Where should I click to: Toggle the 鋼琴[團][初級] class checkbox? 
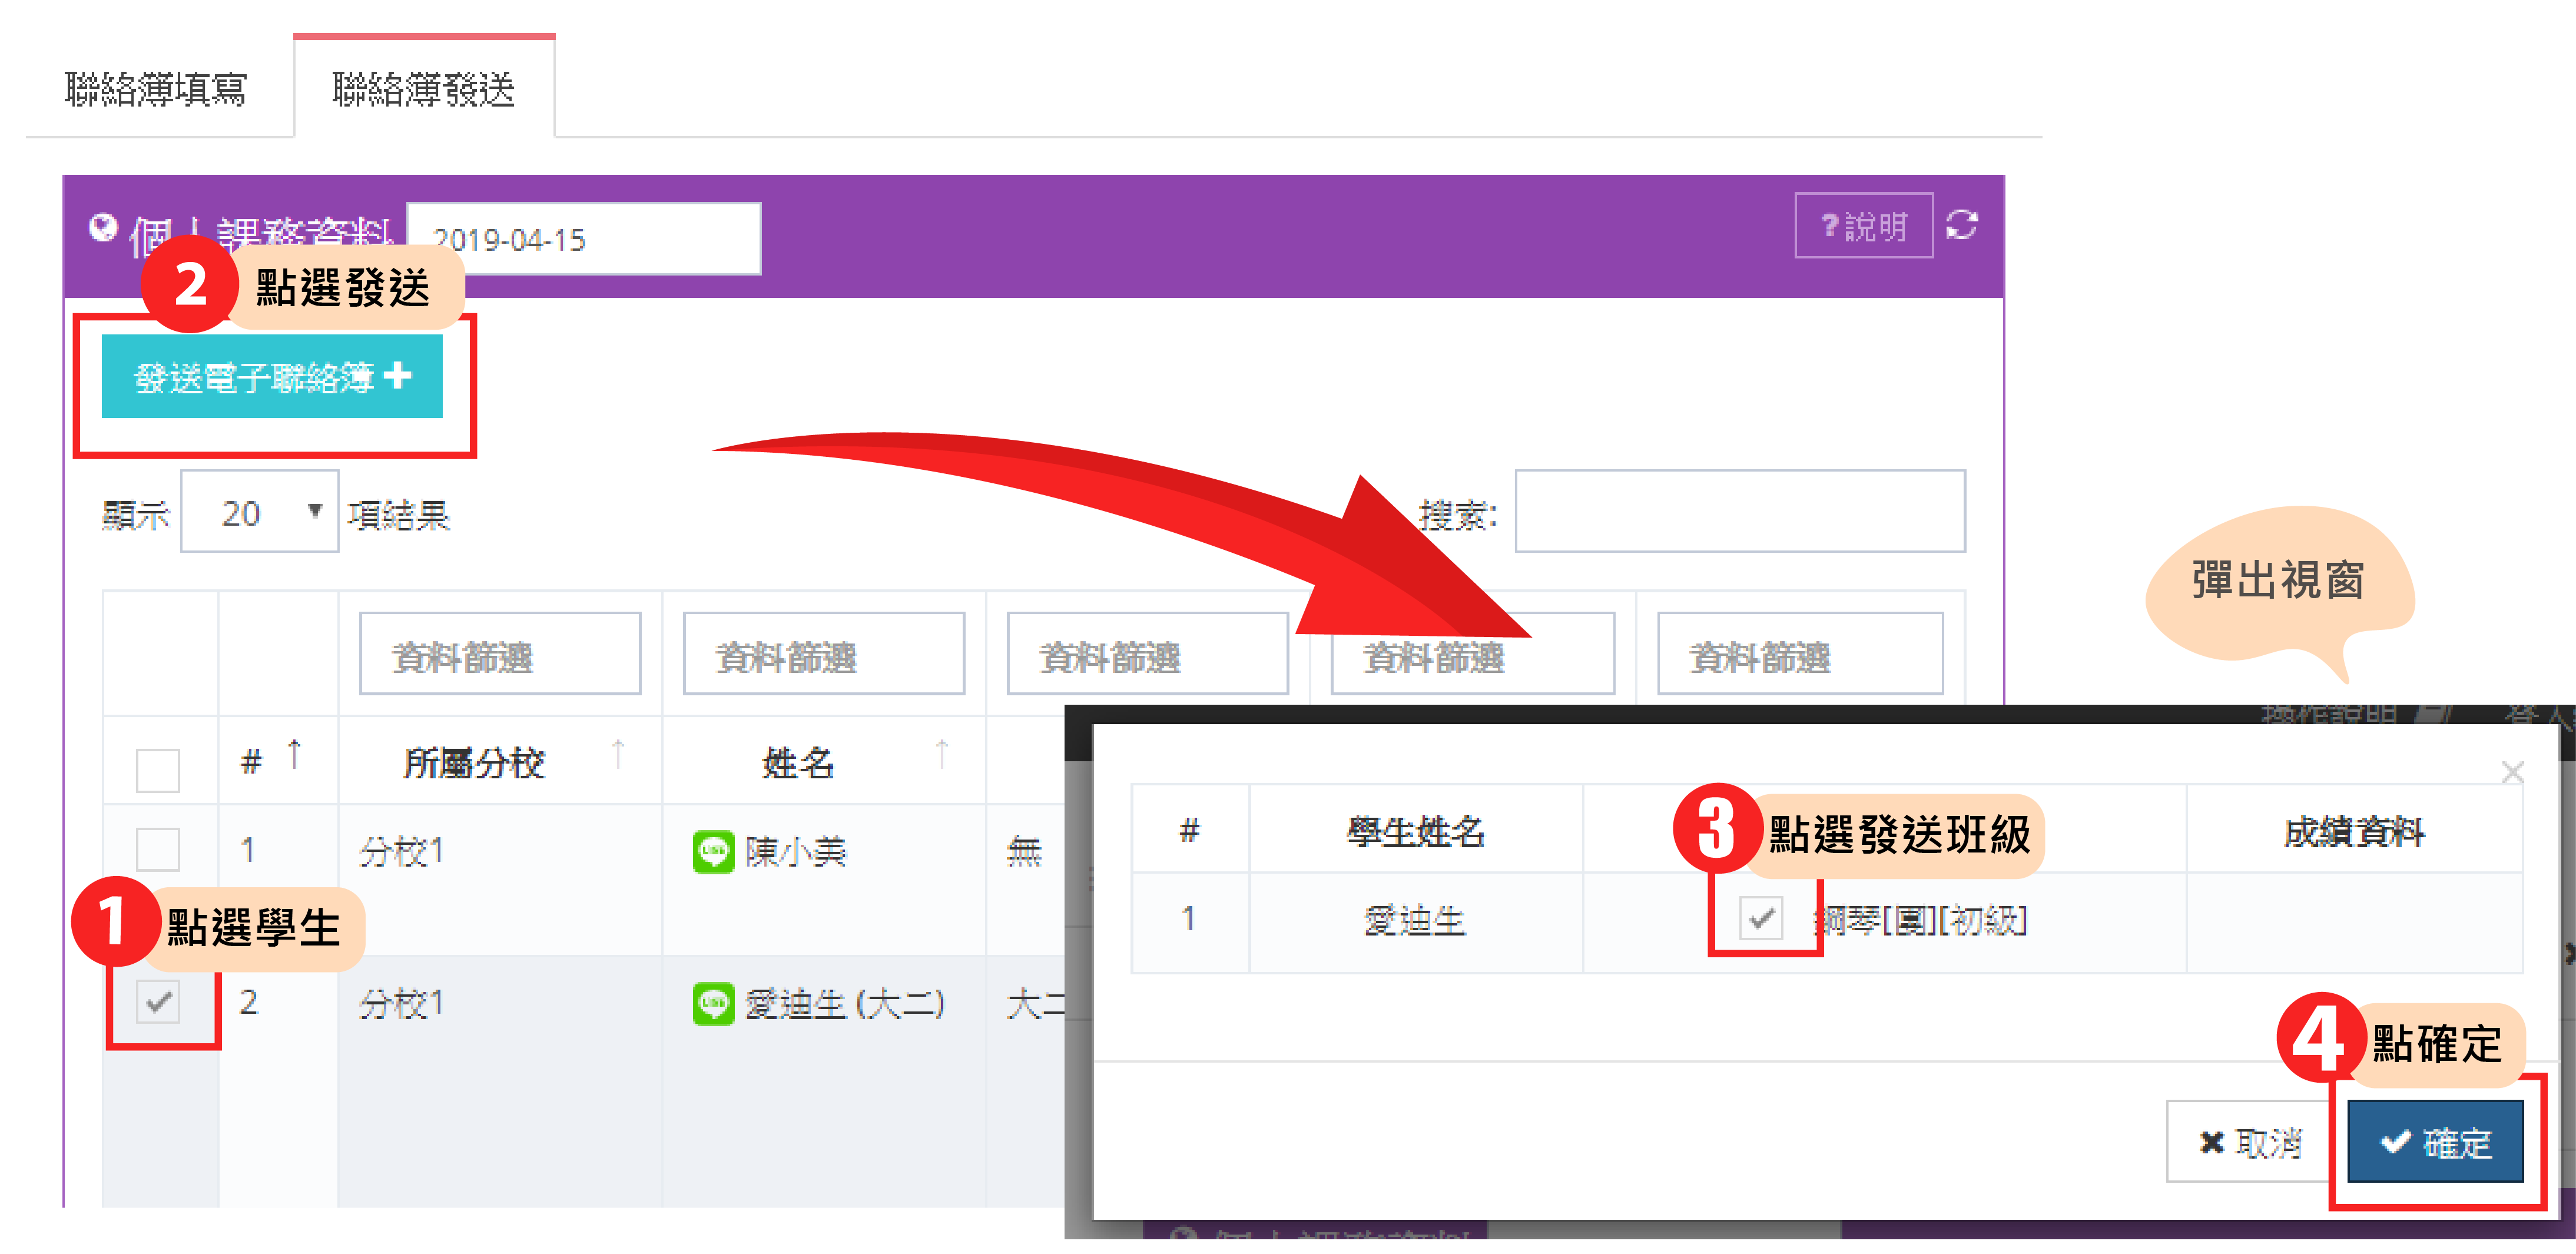point(1760,917)
